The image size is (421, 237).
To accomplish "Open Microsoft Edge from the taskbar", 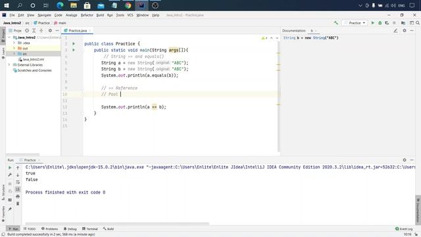I will pyautogui.click(x=60, y=5).
